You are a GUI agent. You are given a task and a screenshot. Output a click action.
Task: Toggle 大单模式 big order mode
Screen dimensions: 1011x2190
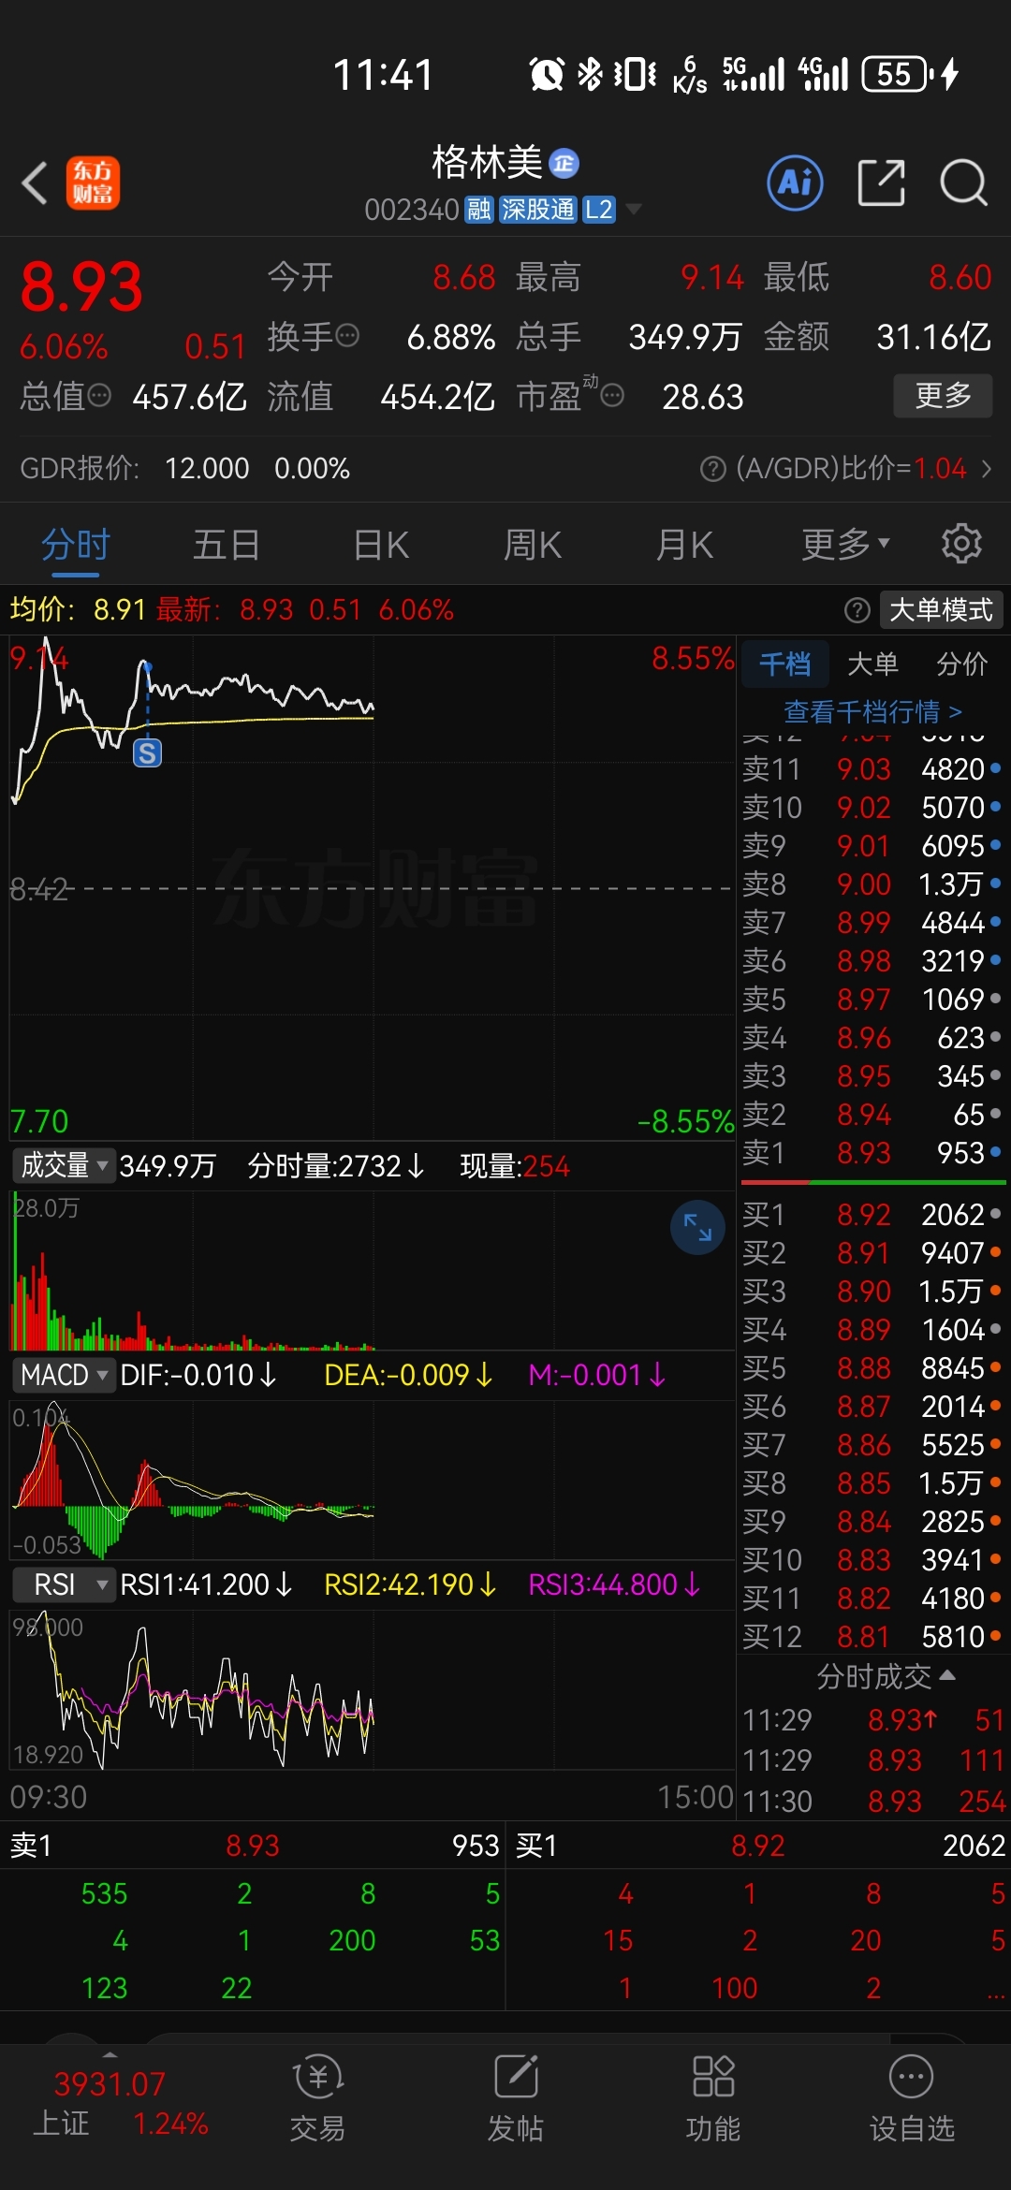click(x=941, y=610)
